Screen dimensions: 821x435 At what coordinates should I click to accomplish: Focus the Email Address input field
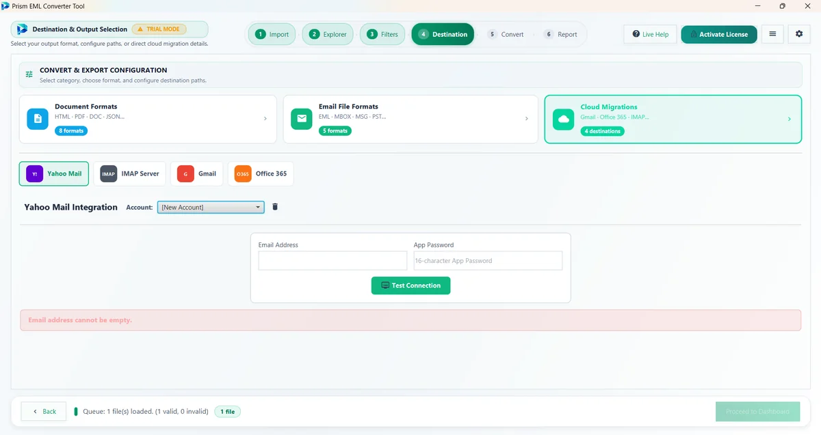pyautogui.click(x=333, y=261)
